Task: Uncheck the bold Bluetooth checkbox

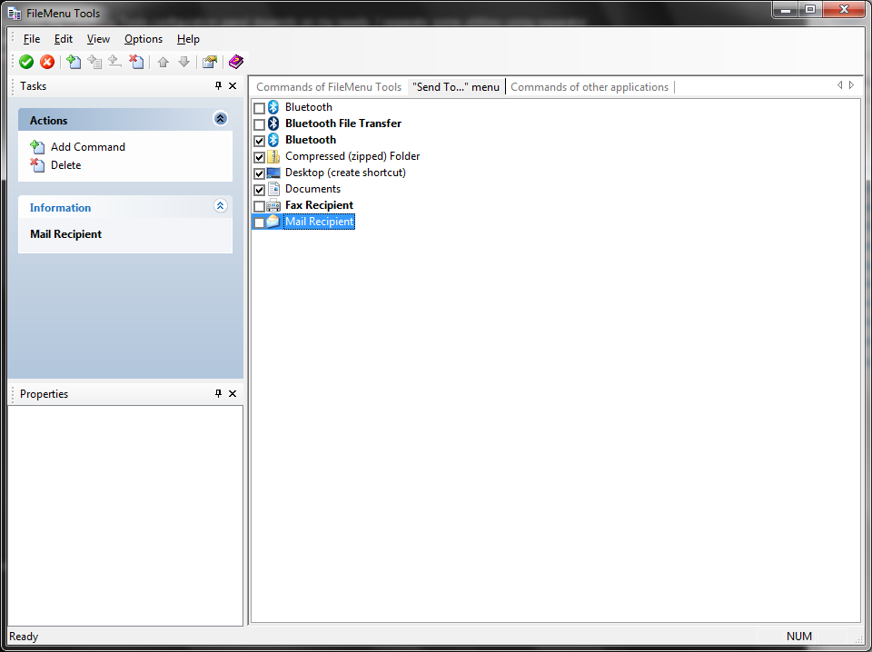Action: [259, 141]
